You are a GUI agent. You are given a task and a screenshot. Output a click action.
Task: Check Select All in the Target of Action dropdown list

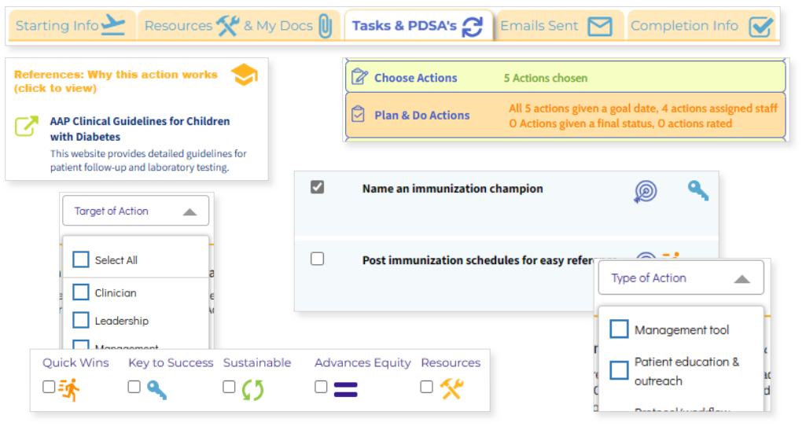(x=81, y=259)
